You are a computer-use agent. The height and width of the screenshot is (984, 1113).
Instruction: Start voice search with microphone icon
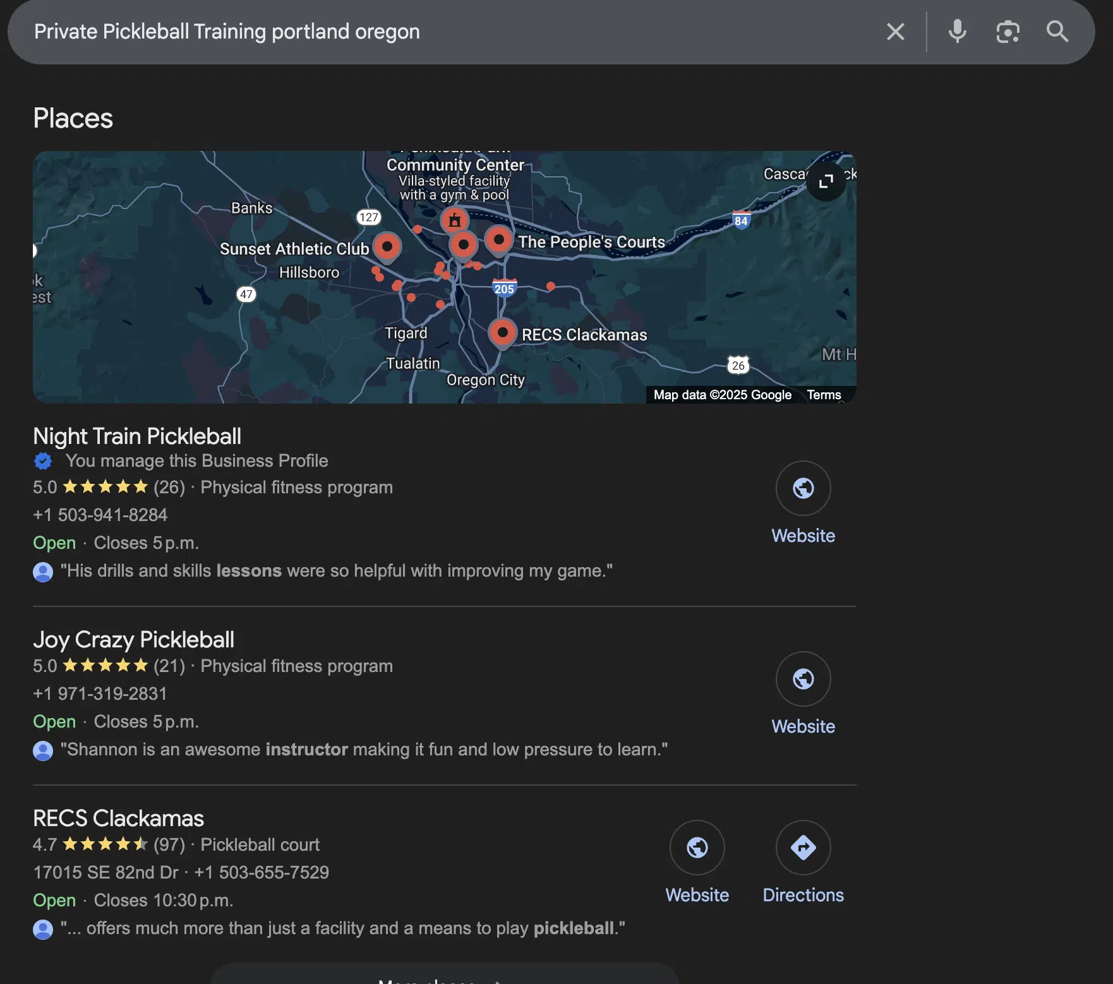pyautogui.click(x=958, y=32)
